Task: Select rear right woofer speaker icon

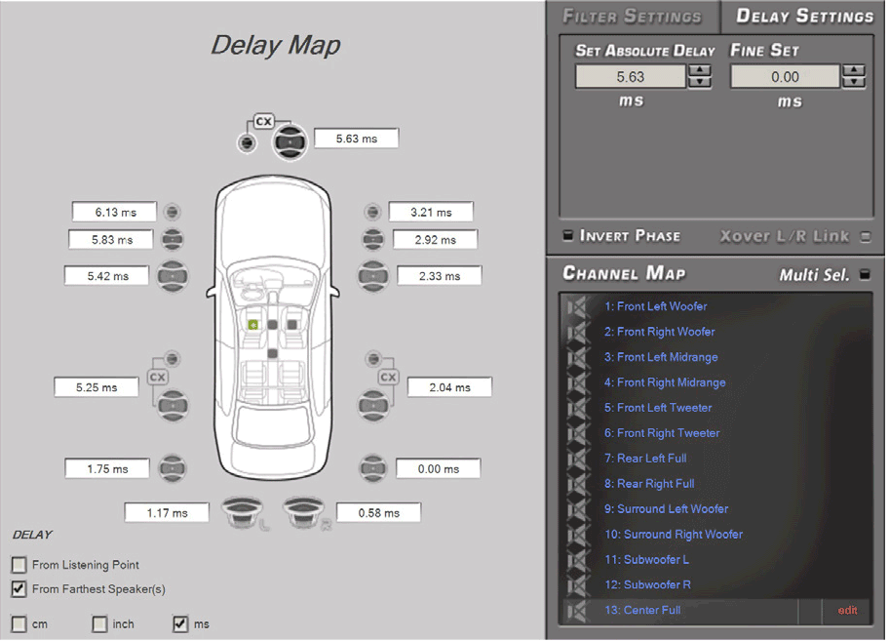Action: tap(373, 406)
